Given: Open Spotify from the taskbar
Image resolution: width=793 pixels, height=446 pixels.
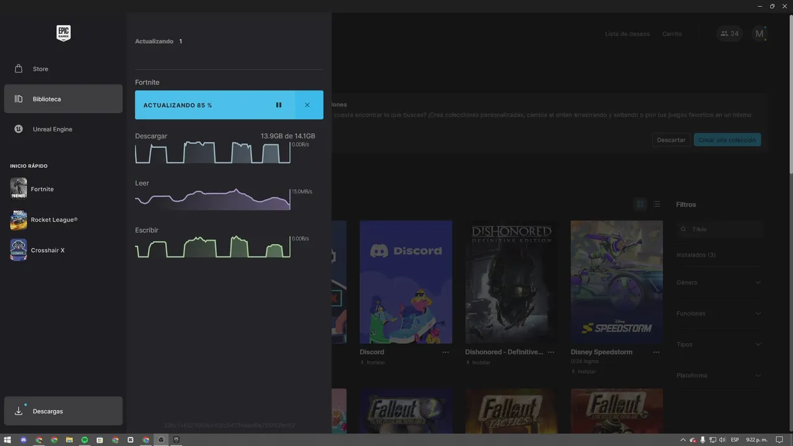Looking at the screenshot, I should click(x=85, y=440).
